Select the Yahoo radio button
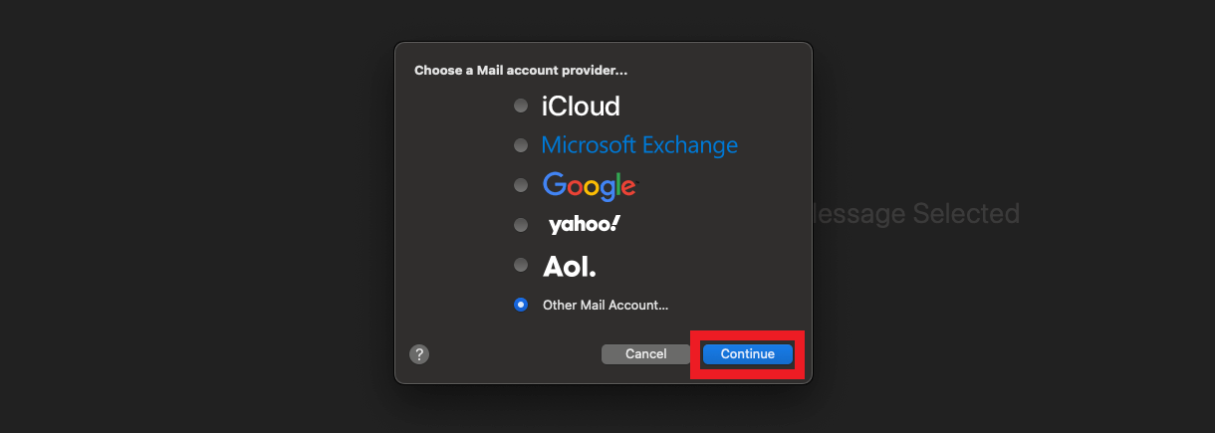Viewport: 1215px width, 433px height. pyautogui.click(x=520, y=225)
